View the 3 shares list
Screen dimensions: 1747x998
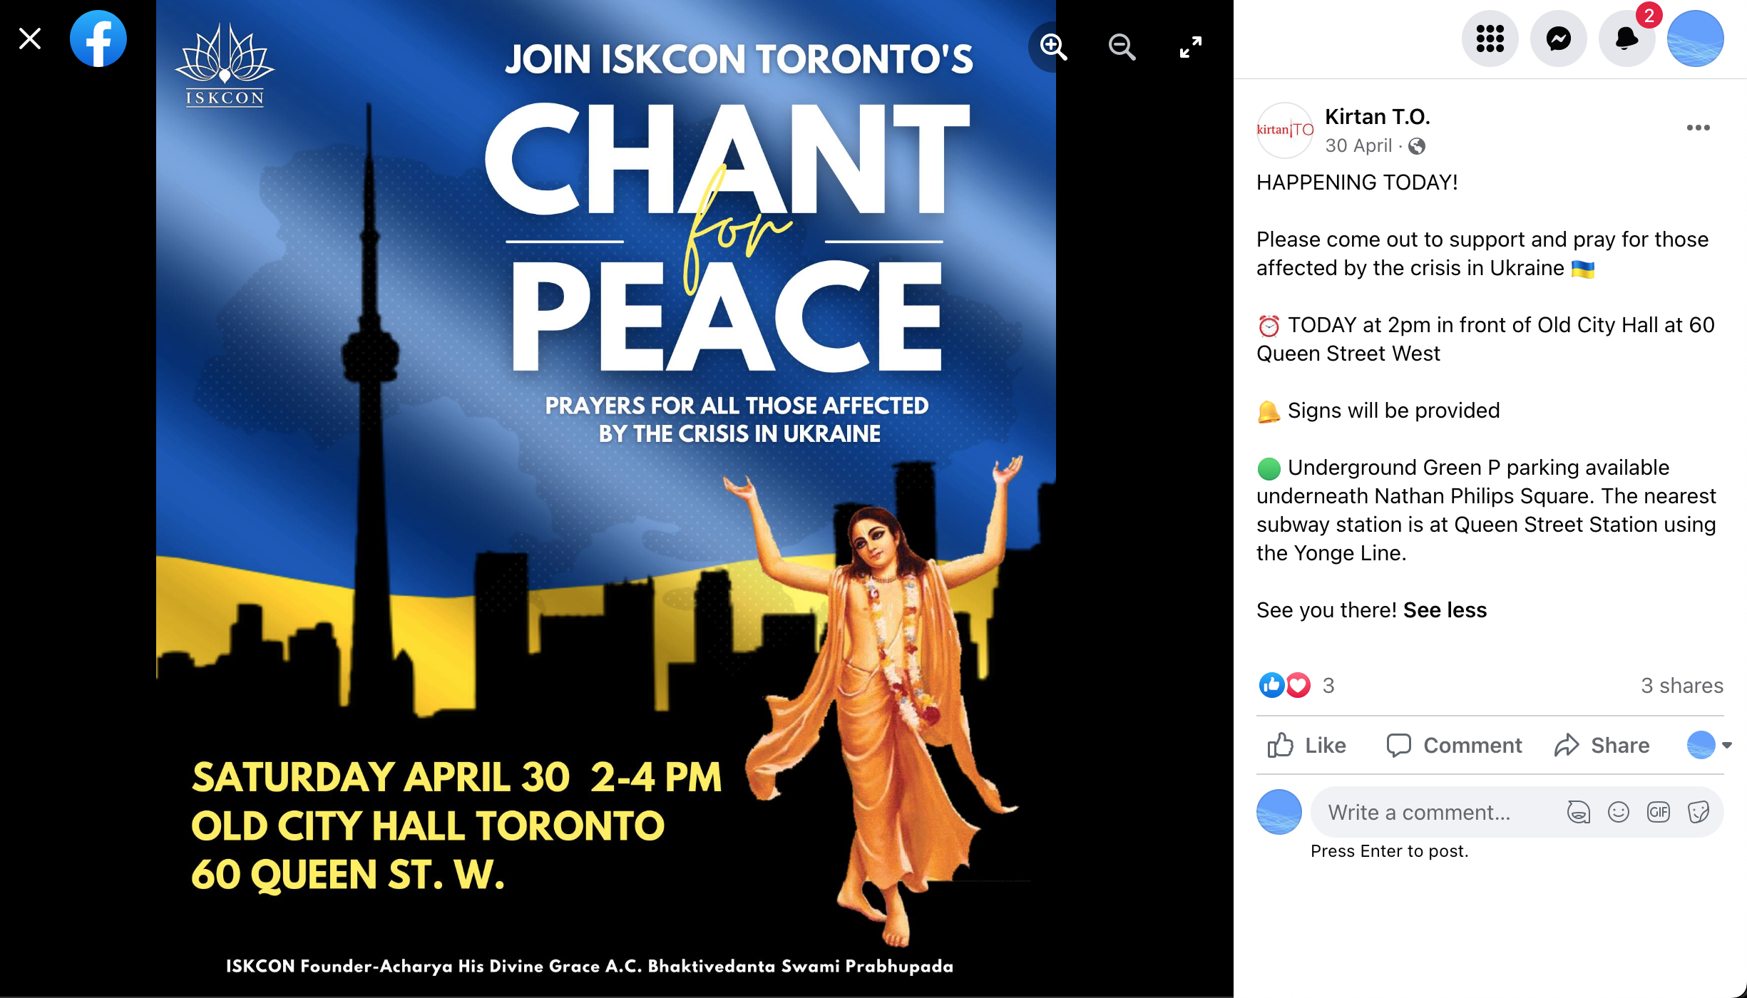[x=1682, y=686]
